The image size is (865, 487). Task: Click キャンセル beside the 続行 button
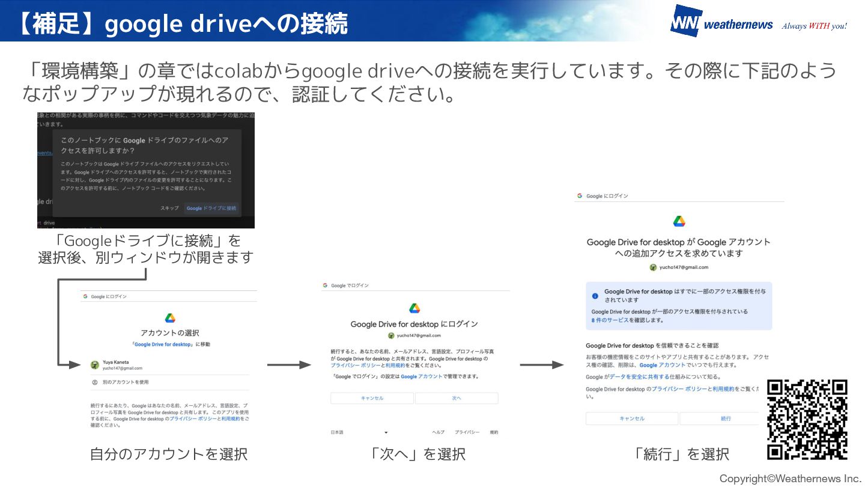point(632,418)
